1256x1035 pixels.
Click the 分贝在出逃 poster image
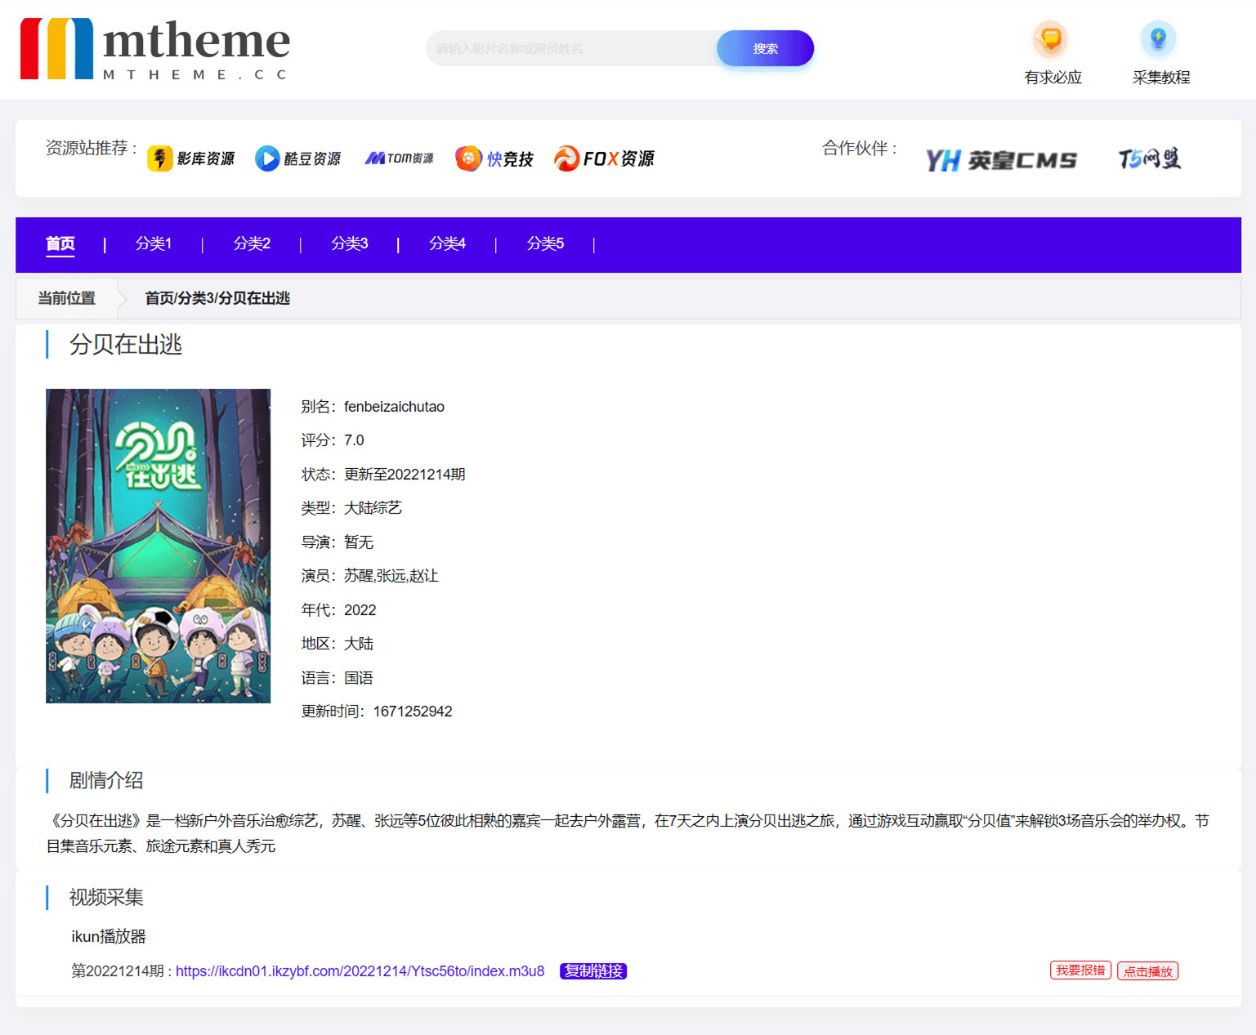158,546
